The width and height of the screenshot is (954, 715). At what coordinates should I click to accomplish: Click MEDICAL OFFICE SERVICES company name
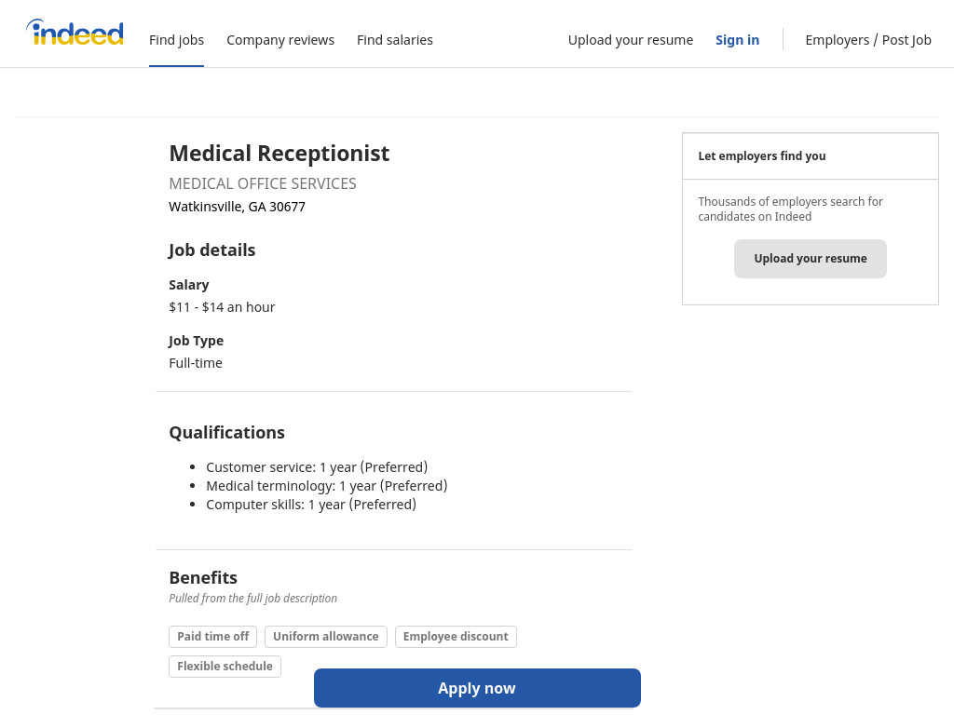pyautogui.click(x=263, y=183)
